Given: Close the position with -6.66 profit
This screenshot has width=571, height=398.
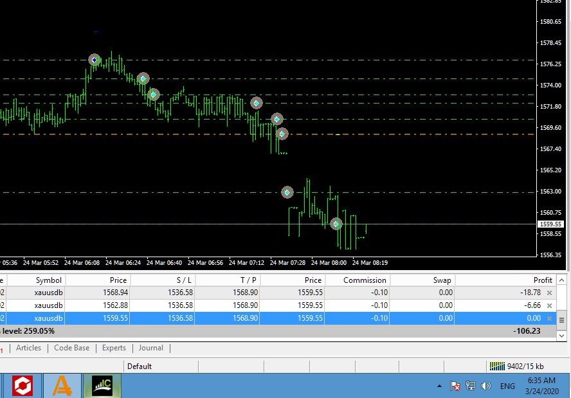Looking at the screenshot, I should pos(549,305).
